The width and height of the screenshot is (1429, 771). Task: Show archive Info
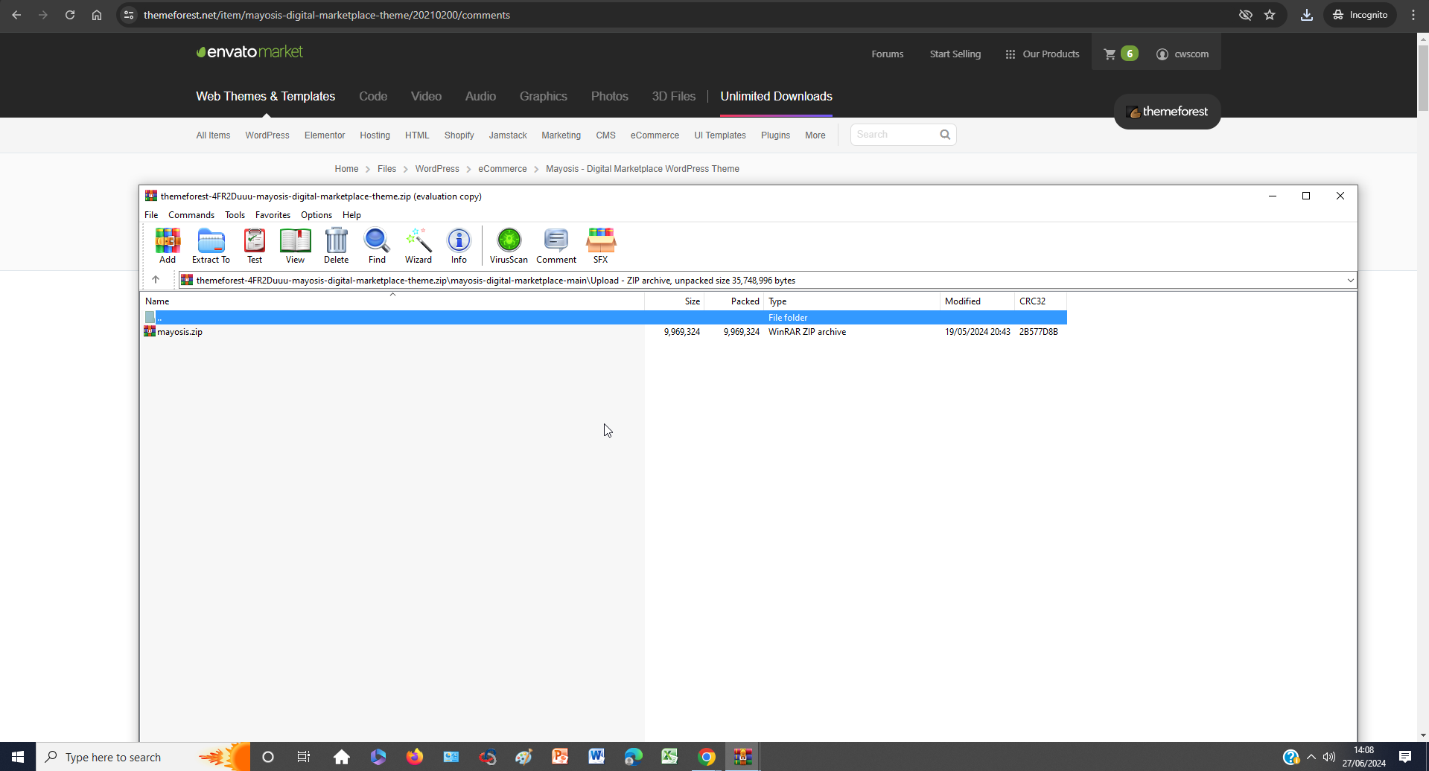[x=459, y=246]
